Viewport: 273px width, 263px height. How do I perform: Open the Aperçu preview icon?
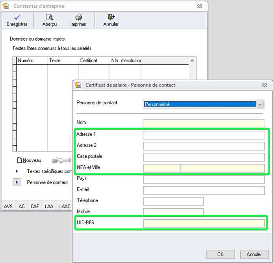[x=50, y=17]
